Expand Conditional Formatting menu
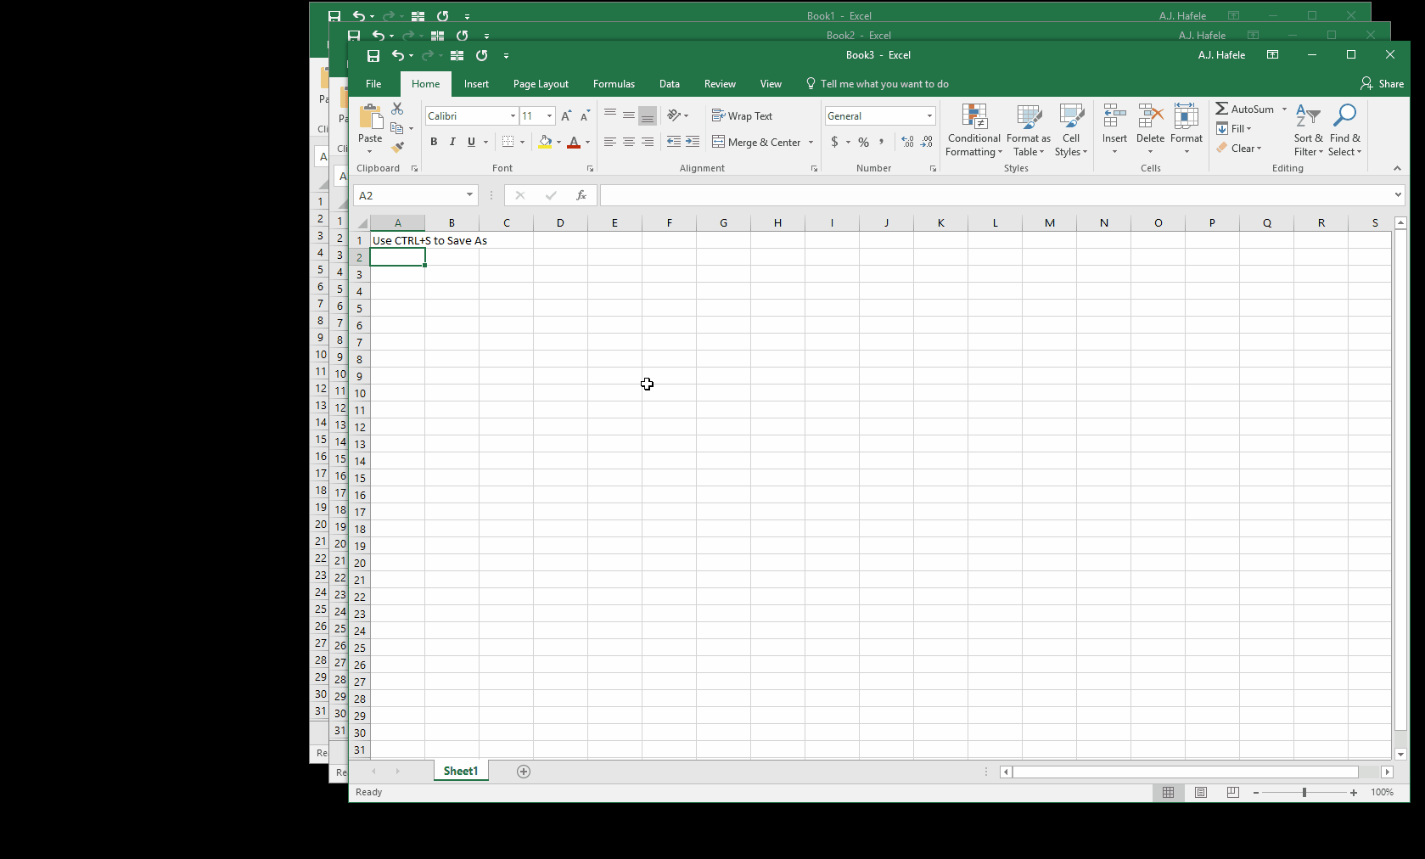The width and height of the screenshot is (1425, 859). click(974, 130)
